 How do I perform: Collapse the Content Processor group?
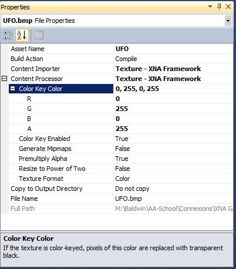[5, 79]
